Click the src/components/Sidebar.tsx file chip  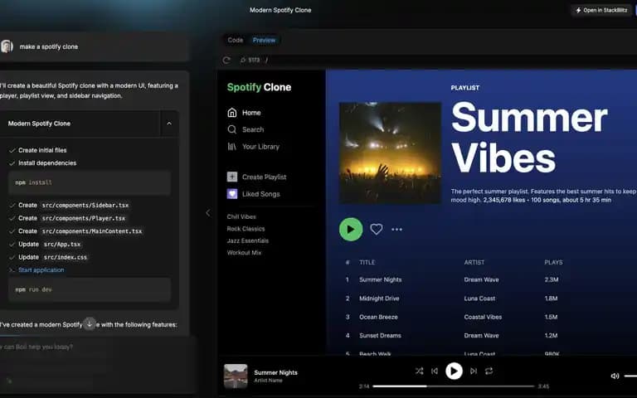click(85, 205)
